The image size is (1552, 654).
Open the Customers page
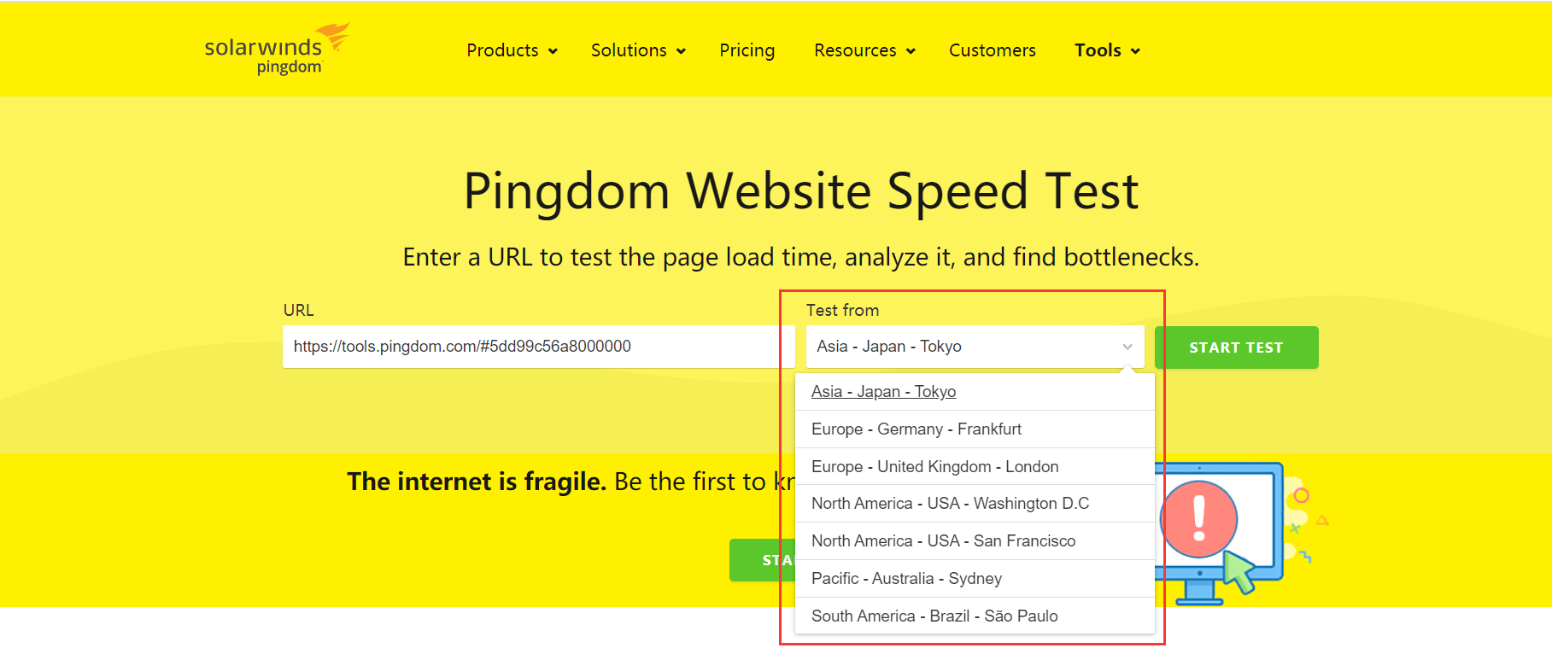point(992,50)
